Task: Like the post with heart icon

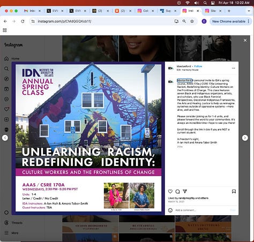Action: tap(170, 191)
